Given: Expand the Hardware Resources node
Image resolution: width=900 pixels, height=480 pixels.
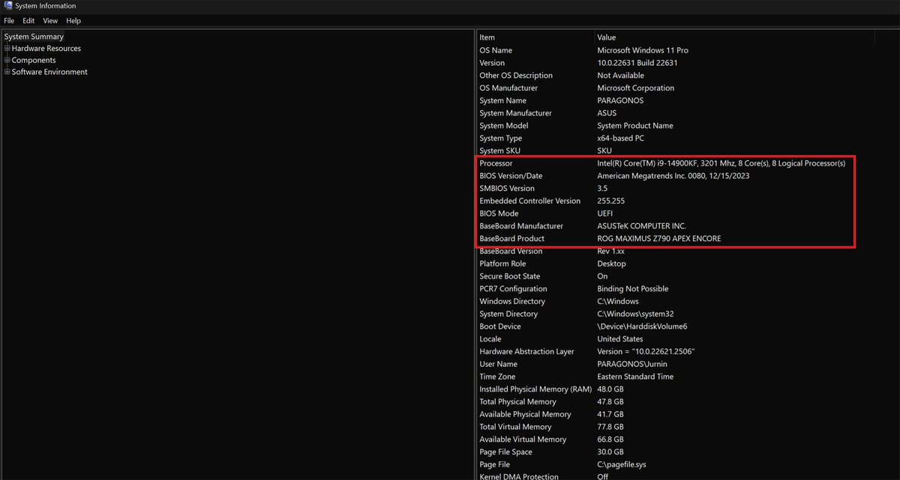Looking at the screenshot, I should [x=7, y=49].
